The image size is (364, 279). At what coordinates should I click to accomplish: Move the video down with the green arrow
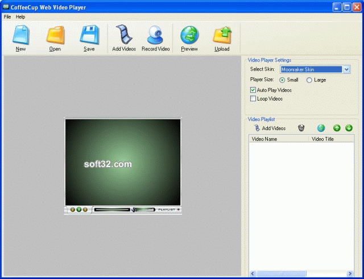349,128
